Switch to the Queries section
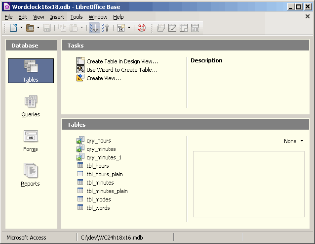This screenshot has height=244, width=315. pyautogui.click(x=31, y=106)
